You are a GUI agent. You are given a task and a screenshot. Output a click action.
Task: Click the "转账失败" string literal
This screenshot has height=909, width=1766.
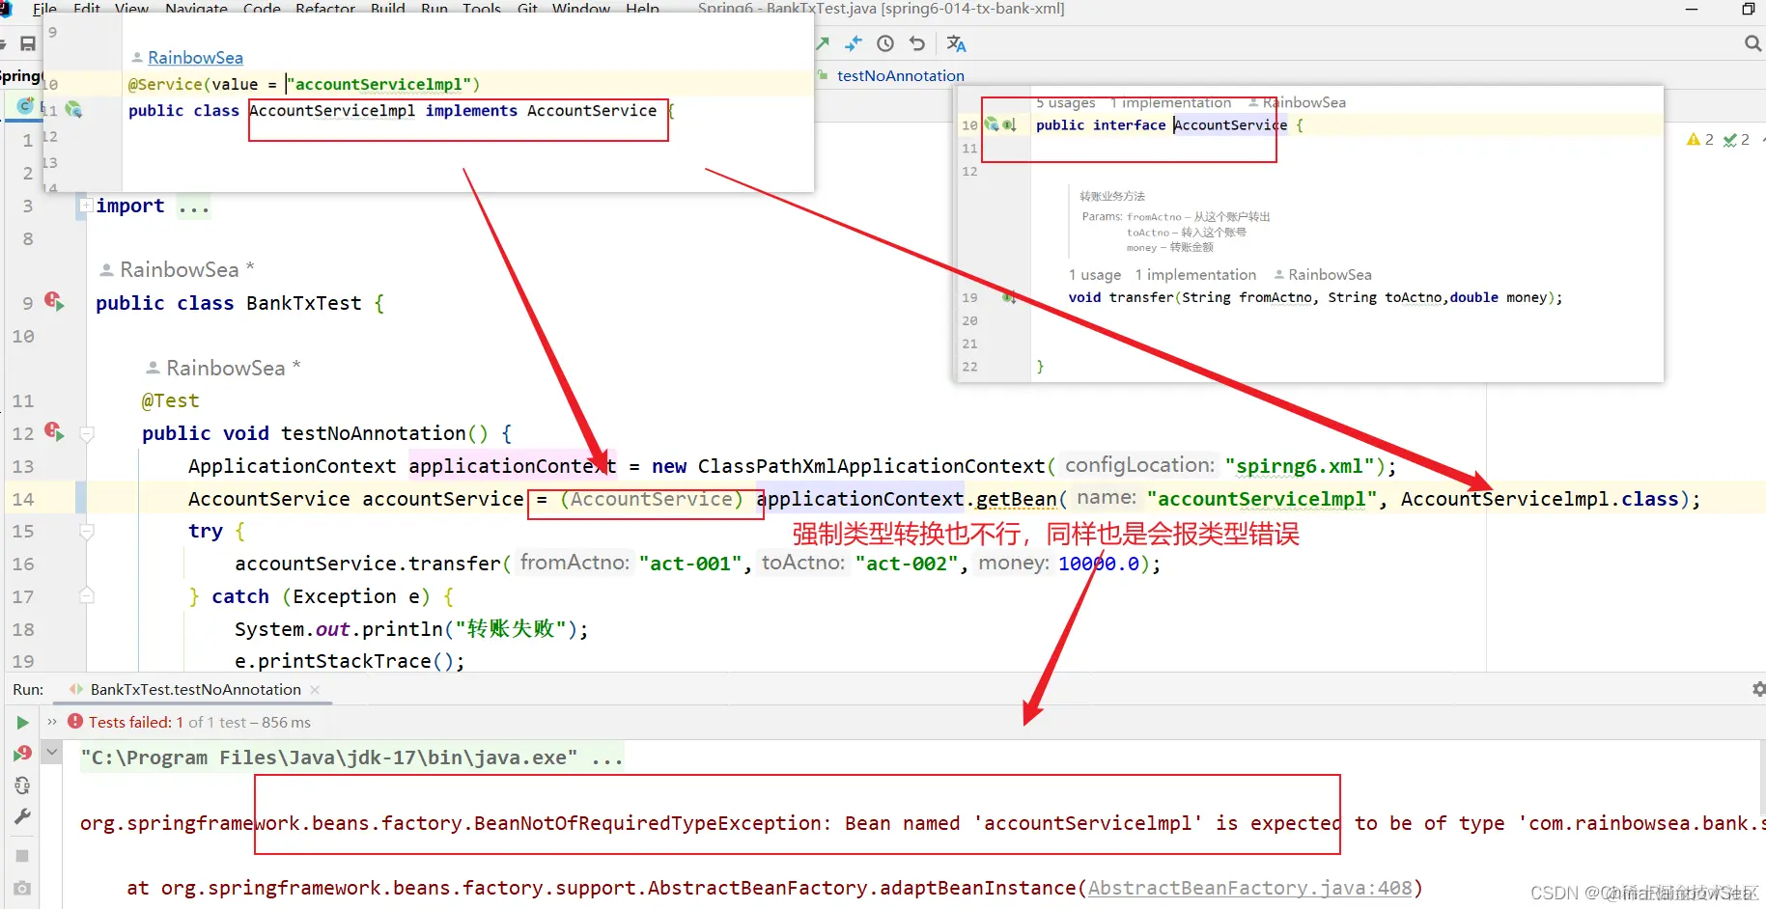511,629
